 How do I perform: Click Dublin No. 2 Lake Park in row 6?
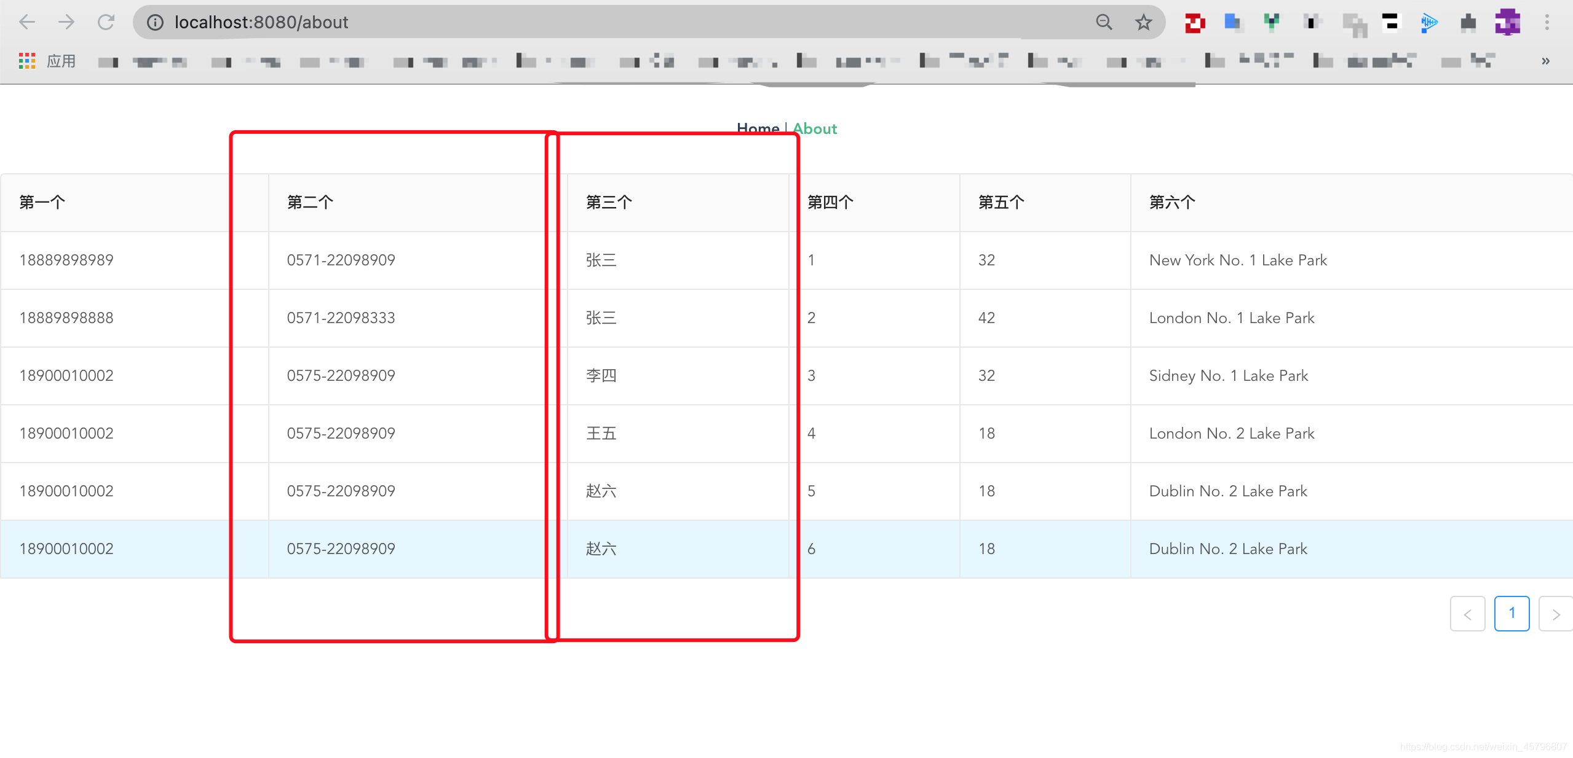[1228, 549]
